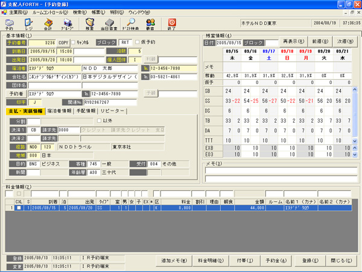Image resolution: width=362 pixels, height=272 pixels.
Task: Click the 会計 accounting toolbar icon
Action: point(48,24)
